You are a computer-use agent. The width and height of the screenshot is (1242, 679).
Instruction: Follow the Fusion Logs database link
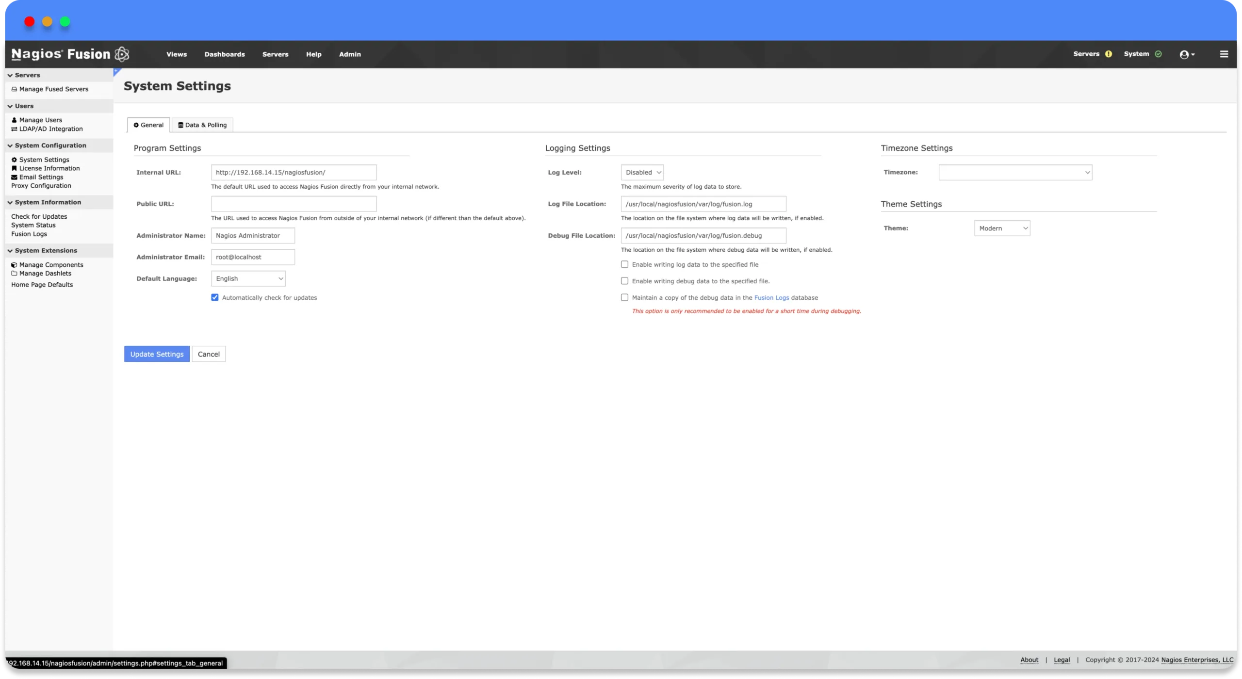point(771,298)
